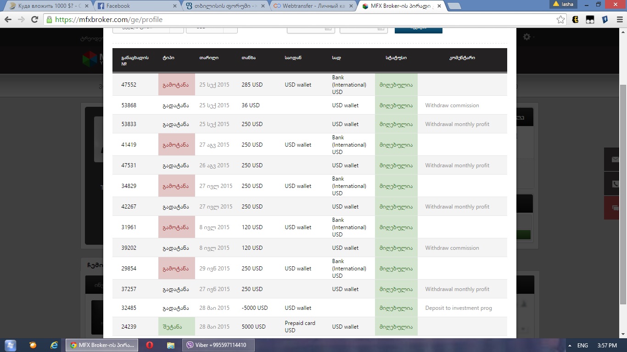Click the scrollbar up arrow
The image size is (627, 352).
click(623, 32)
